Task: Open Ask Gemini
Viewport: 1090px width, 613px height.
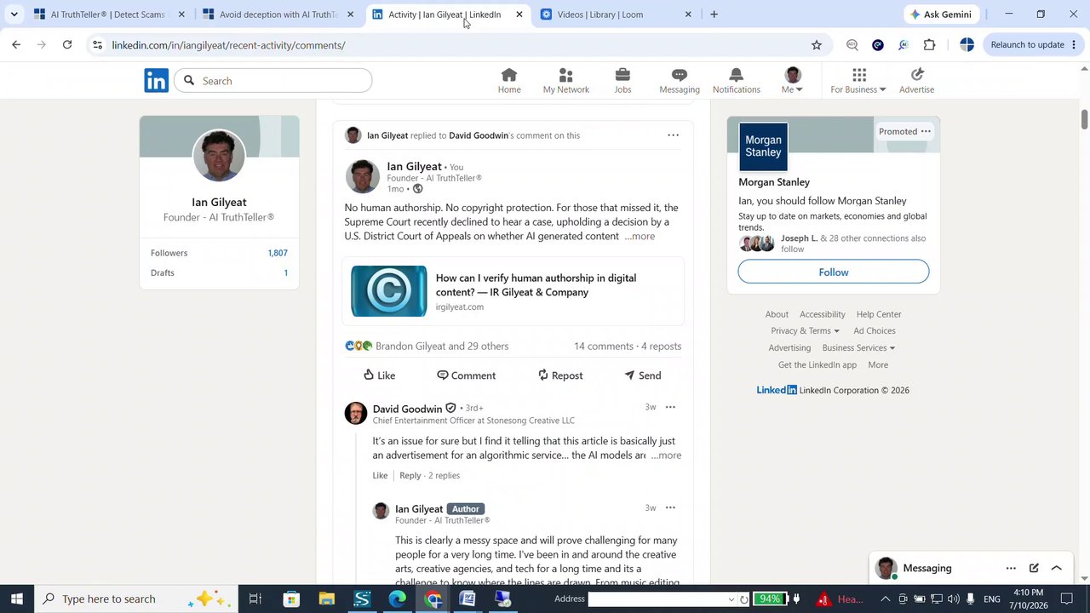Action: (941, 14)
